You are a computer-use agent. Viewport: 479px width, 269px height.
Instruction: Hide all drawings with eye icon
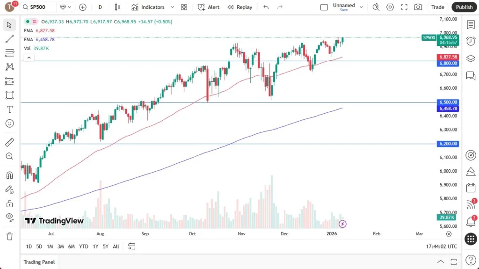(x=9, y=218)
